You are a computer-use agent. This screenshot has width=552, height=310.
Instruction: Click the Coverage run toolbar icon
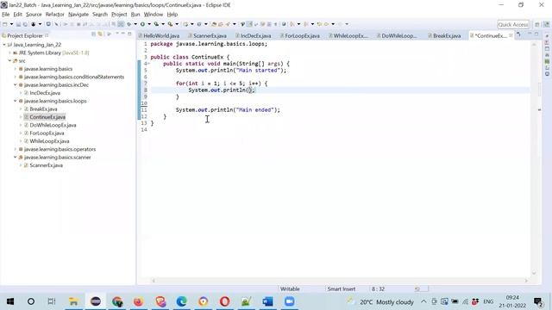point(156,24)
